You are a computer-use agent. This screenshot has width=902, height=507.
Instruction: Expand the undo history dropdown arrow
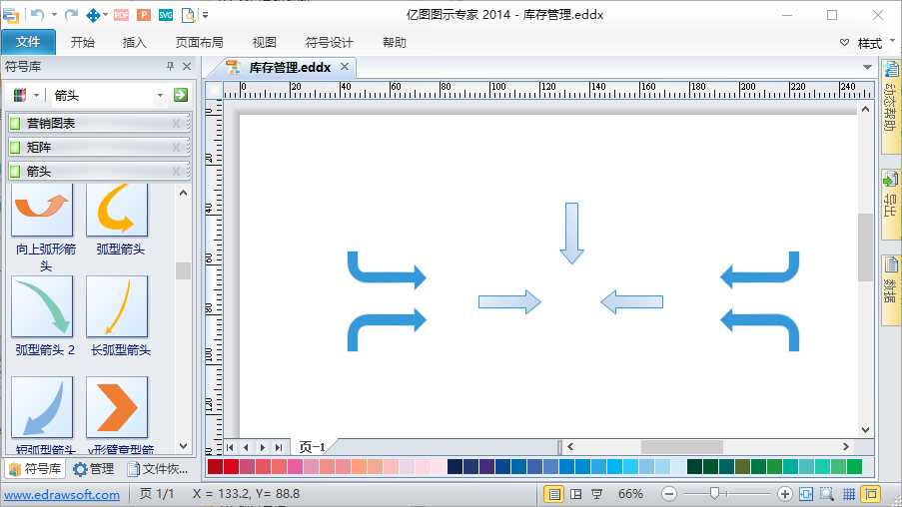coord(54,15)
